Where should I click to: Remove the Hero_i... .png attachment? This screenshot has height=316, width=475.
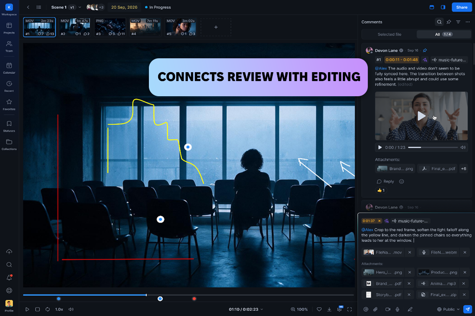[410, 272]
